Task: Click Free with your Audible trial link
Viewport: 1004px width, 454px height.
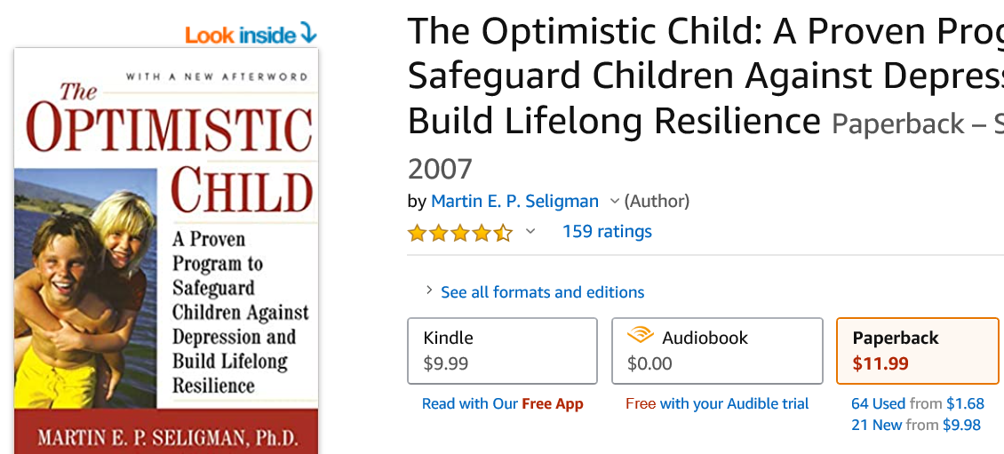Action: click(717, 404)
